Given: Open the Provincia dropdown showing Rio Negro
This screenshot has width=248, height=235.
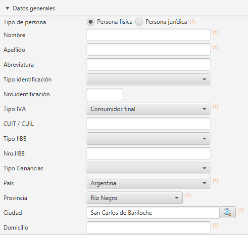Looking at the screenshot, I should [x=135, y=198].
